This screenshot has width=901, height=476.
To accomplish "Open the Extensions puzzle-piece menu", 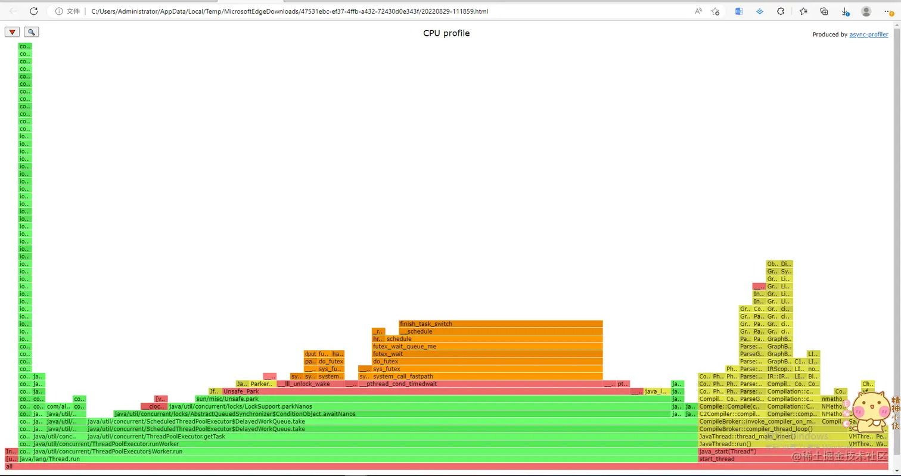I will tap(781, 11).
